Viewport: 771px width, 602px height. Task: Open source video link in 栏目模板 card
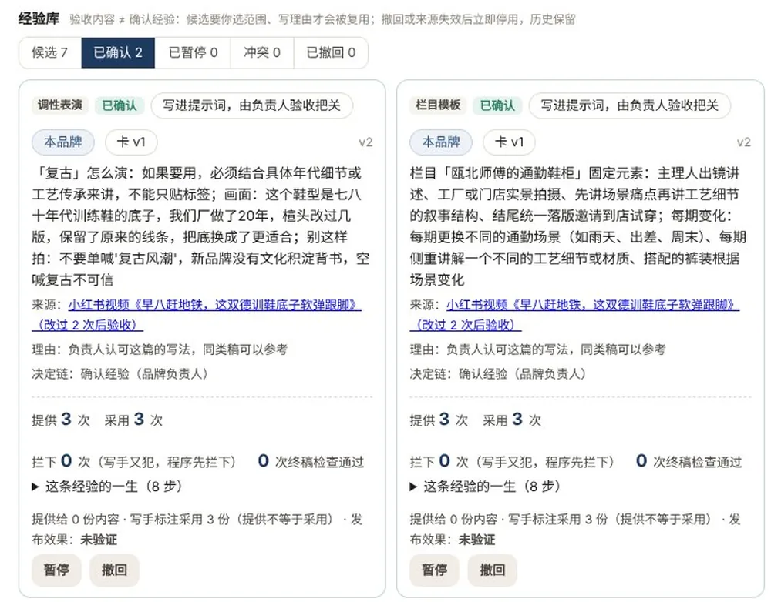575,315
